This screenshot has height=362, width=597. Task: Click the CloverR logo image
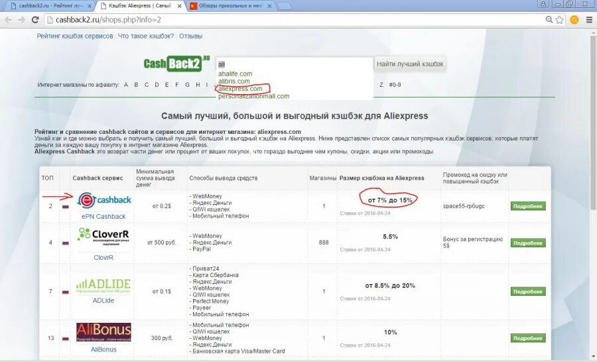coord(103,237)
